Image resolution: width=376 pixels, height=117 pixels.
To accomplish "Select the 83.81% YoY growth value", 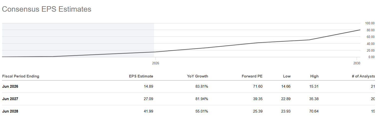I will click(202, 86).
